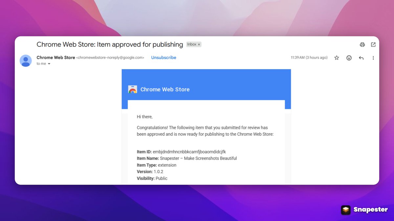Click the Item ID value embjdndmhncnbbkcamfjboaomdidcjfk
The image size is (394, 221).
tap(189, 152)
